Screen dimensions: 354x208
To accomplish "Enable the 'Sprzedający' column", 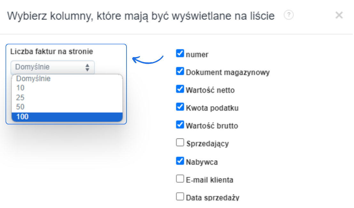I will click(x=180, y=143).
